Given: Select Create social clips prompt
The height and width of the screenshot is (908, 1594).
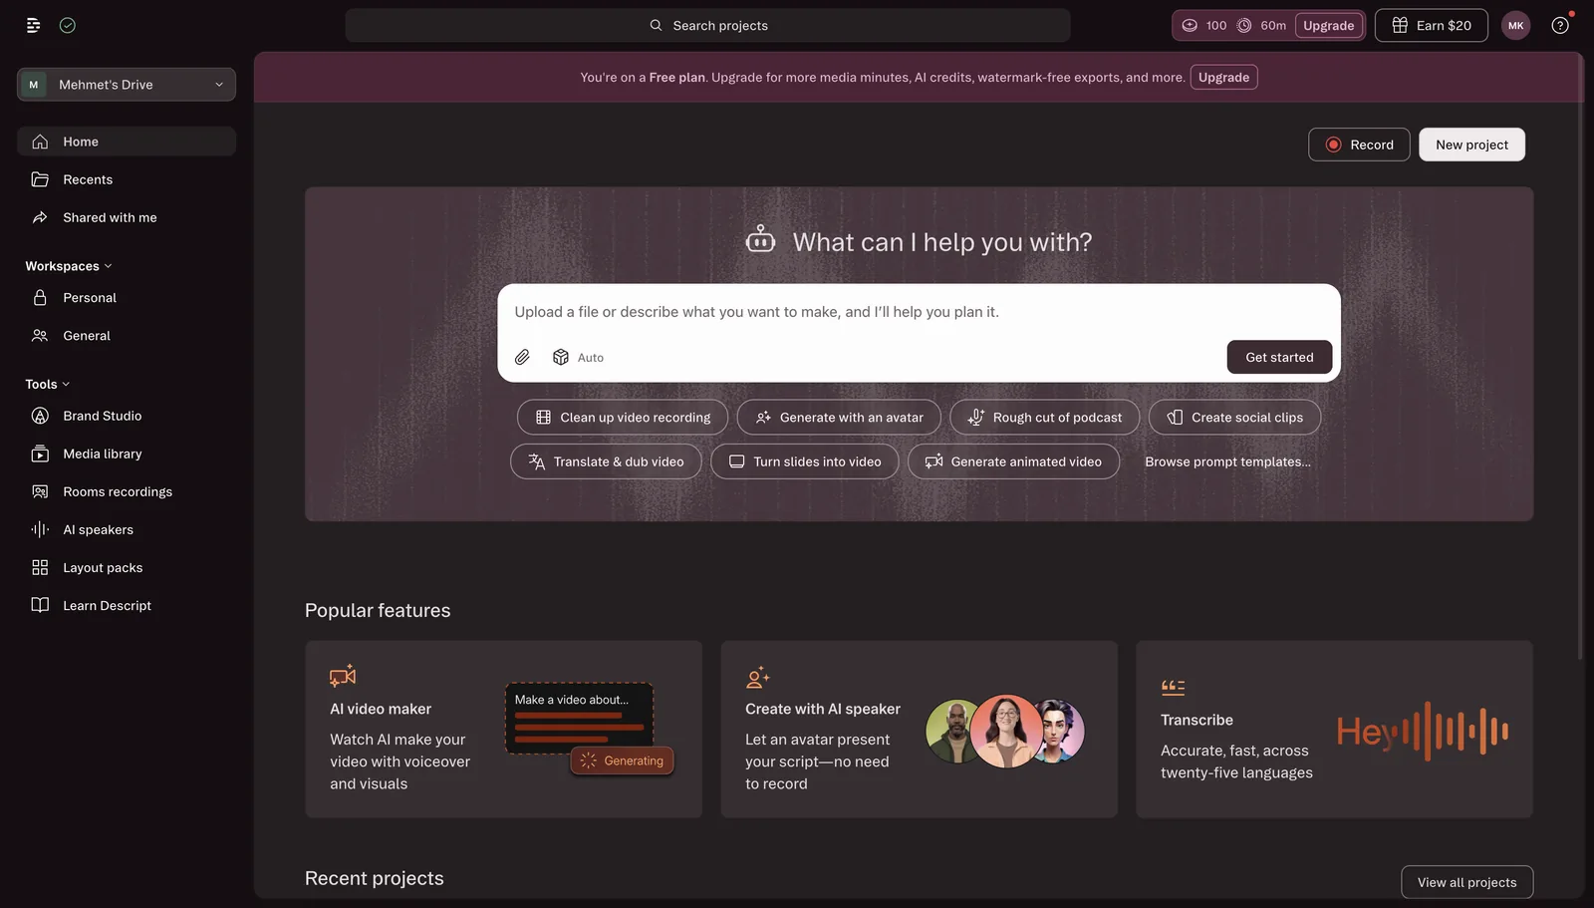Looking at the screenshot, I should pyautogui.click(x=1234, y=418).
